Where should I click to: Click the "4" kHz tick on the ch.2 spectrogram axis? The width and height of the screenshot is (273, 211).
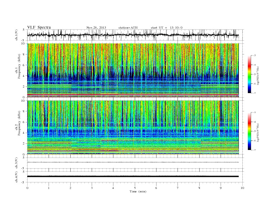(24, 133)
